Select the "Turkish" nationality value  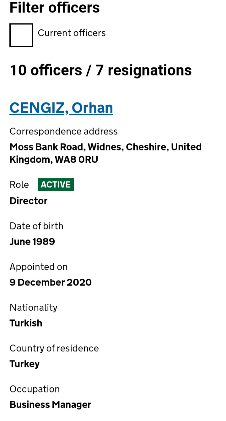[26, 323]
